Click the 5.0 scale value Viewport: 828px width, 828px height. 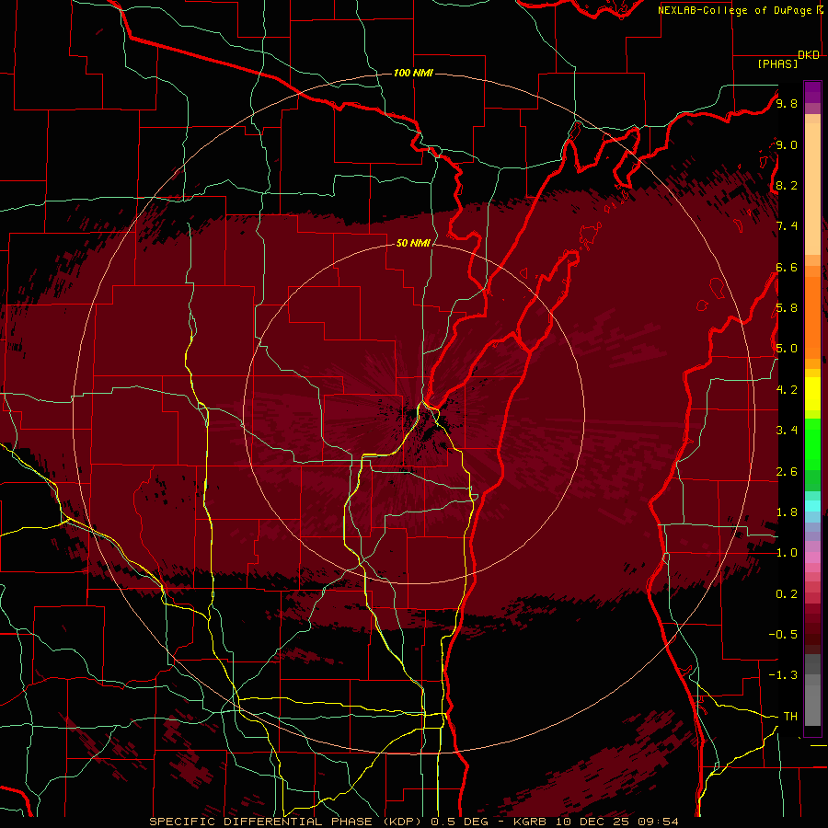point(787,349)
